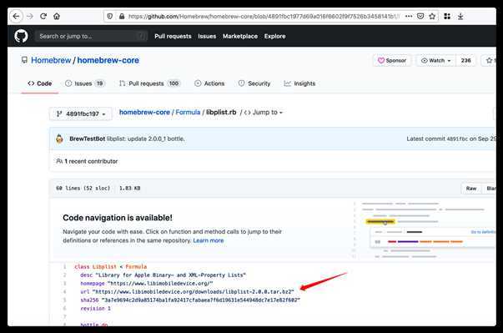The width and height of the screenshot is (503, 333).
Task: Click the revision 1 code line
Action: (x=96, y=308)
